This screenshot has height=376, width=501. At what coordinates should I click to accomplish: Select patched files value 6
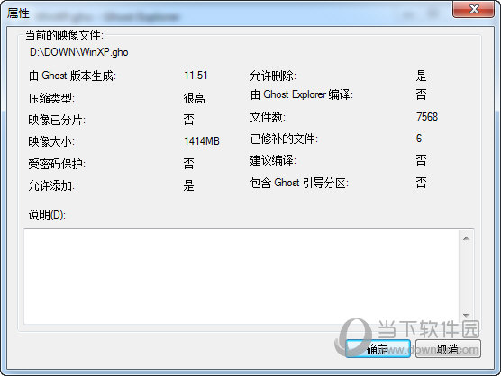(x=419, y=139)
